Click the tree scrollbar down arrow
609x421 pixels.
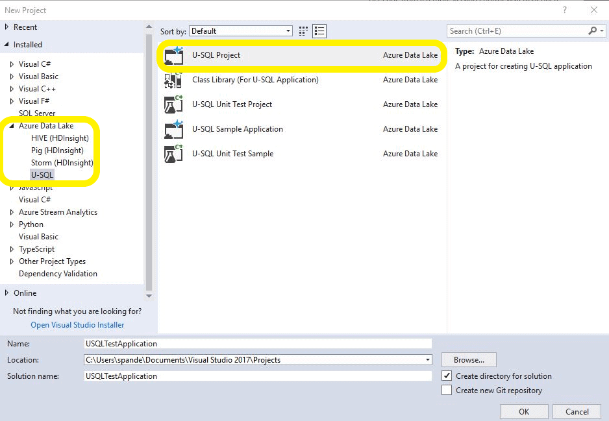(149, 296)
